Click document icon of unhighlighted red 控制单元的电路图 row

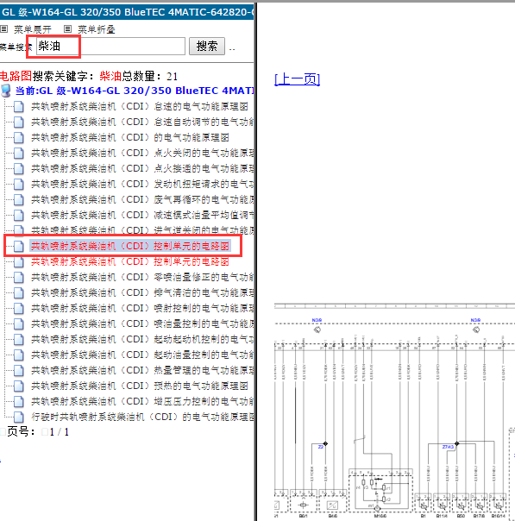pos(19,262)
